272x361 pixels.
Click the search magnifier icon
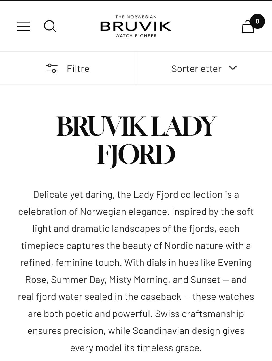tap(50, 26)
